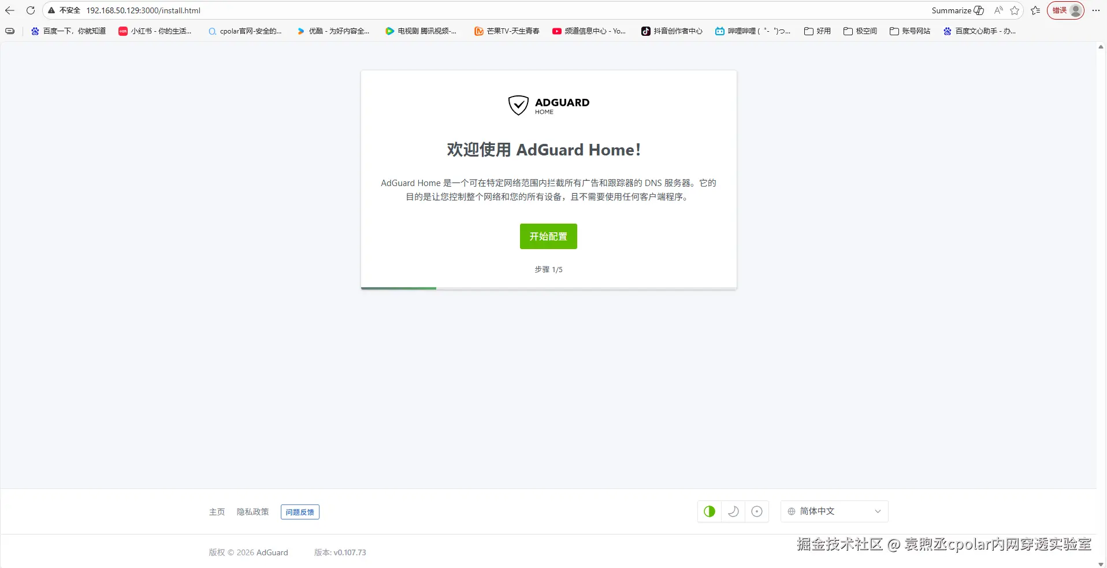This screenshot has width=1107, height=568.
Task: Click the Summarize button in the address bar
Action: [x=957, y=10]
